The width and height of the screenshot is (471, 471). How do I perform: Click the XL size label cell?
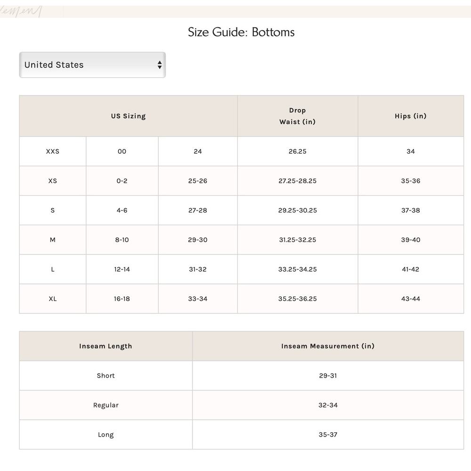[x=53, y=299]
